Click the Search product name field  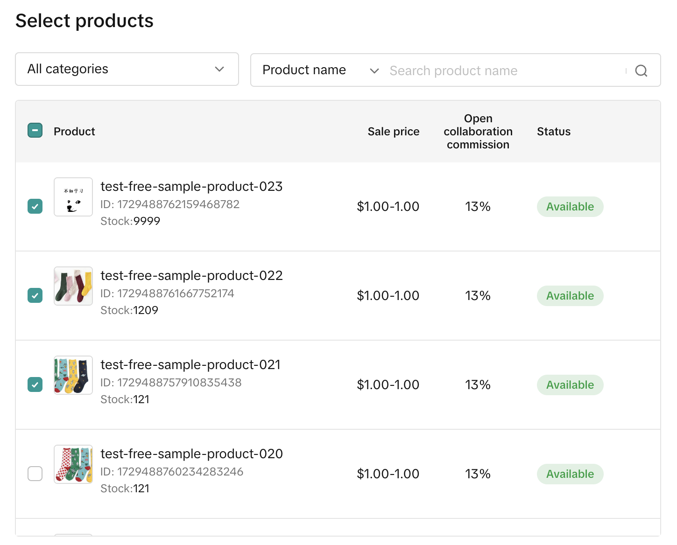(x=504, y=70)
